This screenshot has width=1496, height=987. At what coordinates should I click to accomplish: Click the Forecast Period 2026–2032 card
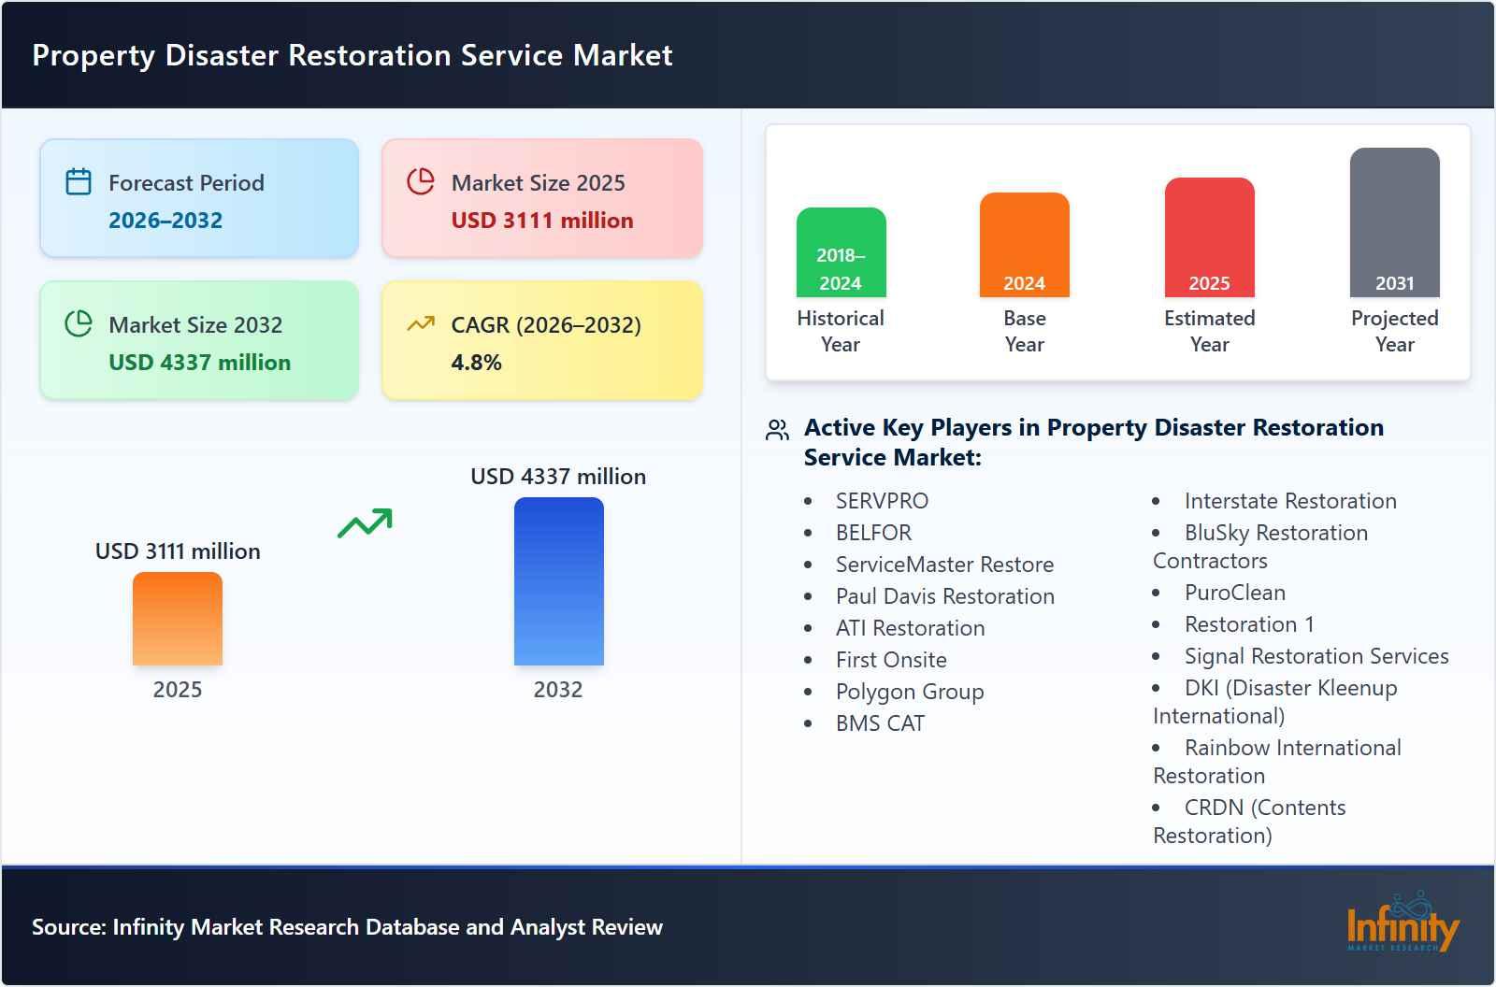pos(198,197)
